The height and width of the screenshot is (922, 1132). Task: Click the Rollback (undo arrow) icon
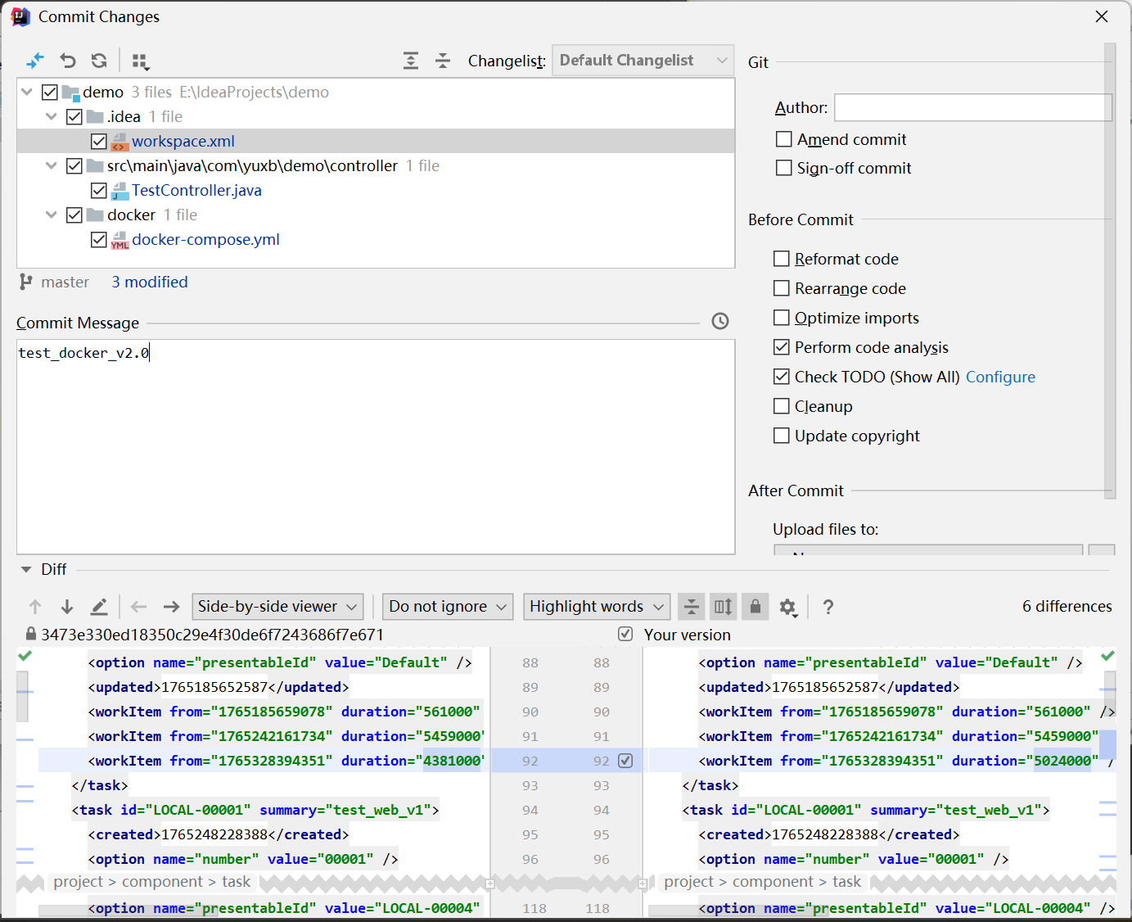[x=68, y=61]
